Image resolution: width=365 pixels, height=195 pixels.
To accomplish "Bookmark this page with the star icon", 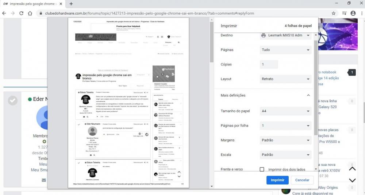I will [x=334, y=13].
